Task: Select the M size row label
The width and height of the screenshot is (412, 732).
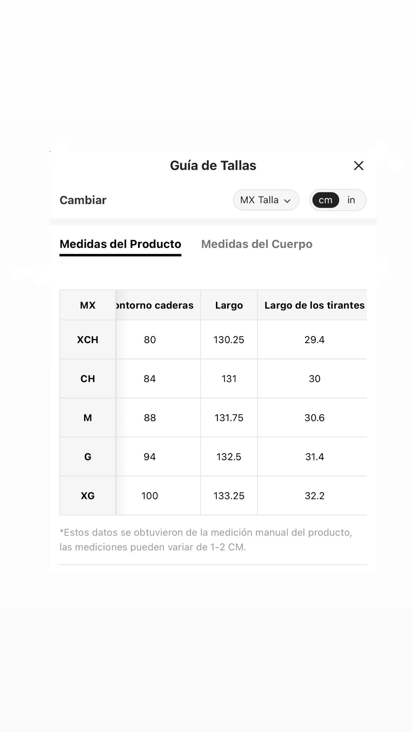Action: 88,418
